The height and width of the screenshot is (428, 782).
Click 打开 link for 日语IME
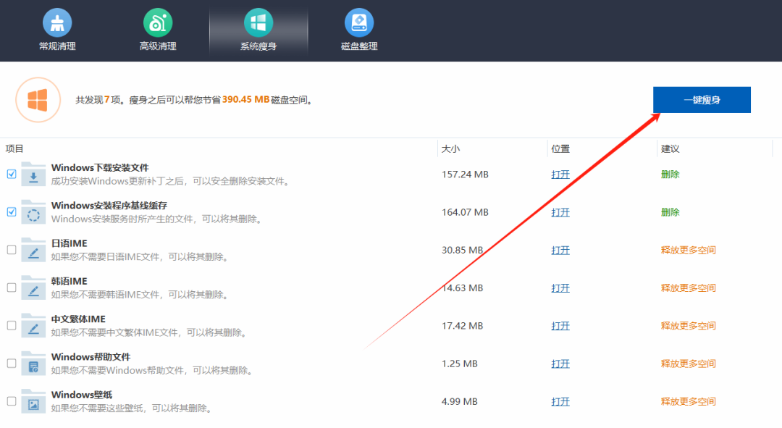560,251
